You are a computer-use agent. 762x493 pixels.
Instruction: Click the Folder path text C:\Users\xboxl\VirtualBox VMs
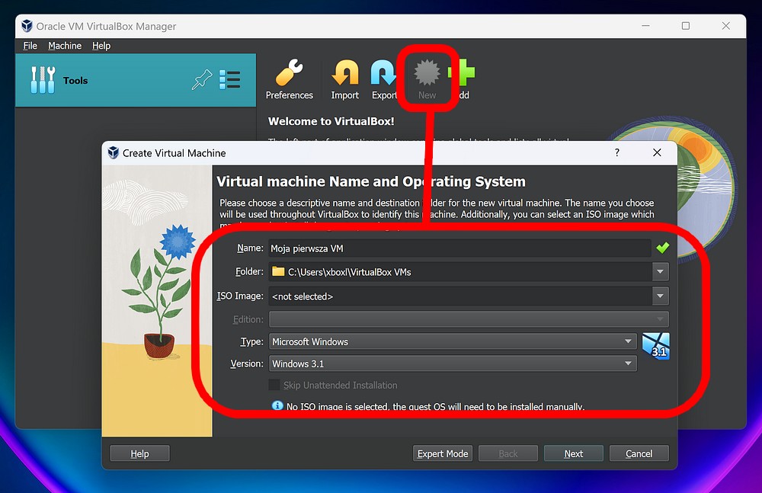[350, 272]
